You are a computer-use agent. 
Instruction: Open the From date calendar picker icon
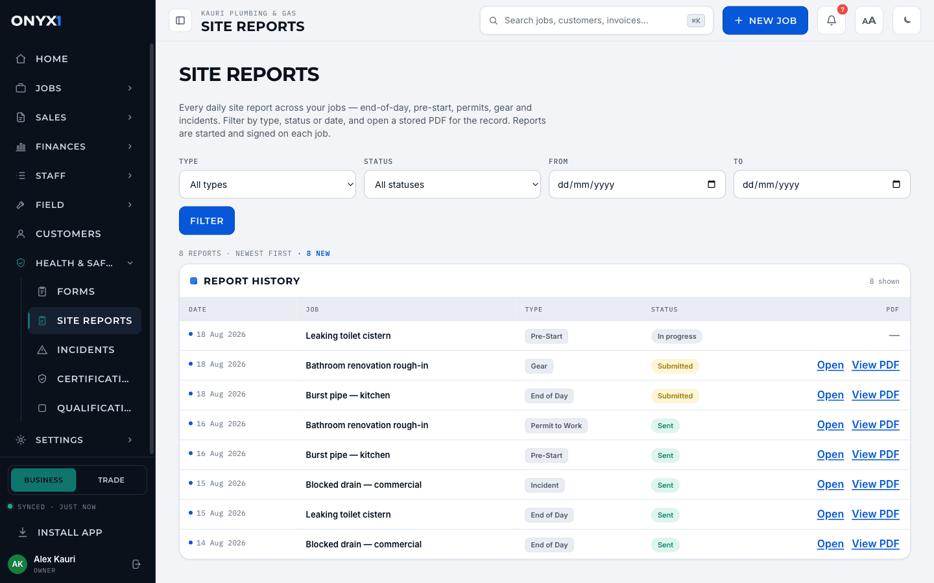712,185
